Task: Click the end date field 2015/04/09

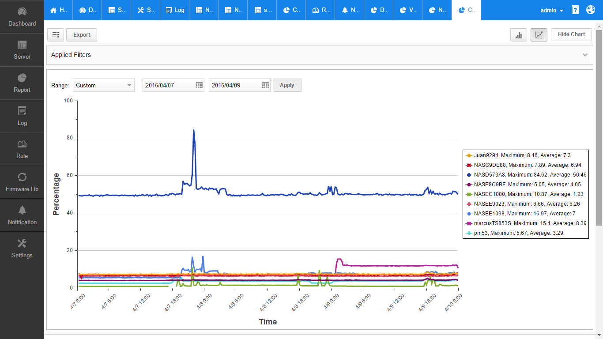Action: click(234, 85)
